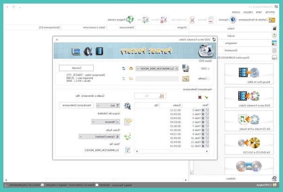Uncheck the Titolo 8 checkbox

tap(207, 130)
